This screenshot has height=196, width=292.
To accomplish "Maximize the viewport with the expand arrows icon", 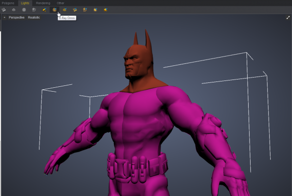I will point(288,18).
